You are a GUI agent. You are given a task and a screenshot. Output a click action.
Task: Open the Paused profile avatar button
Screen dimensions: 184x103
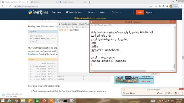(174, 6)
